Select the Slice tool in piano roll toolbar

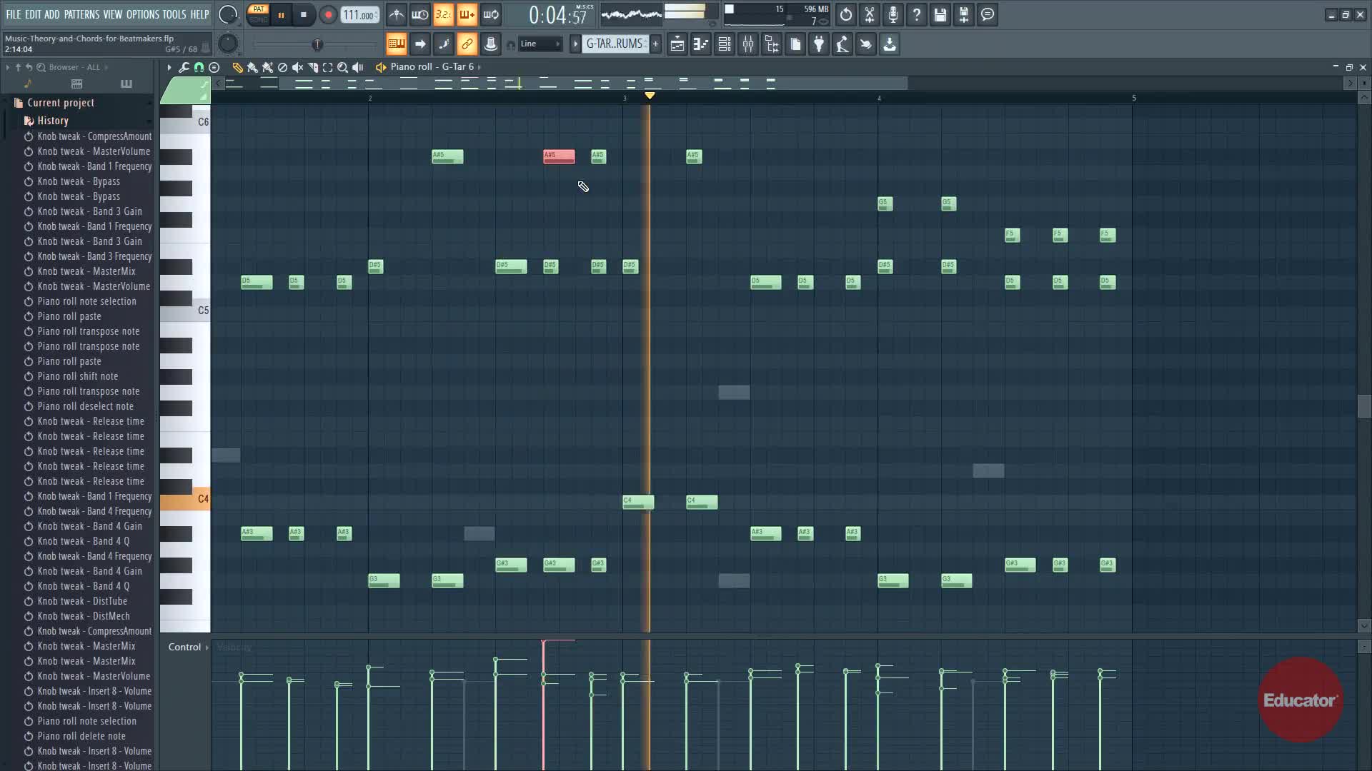(x=312, y=67)
